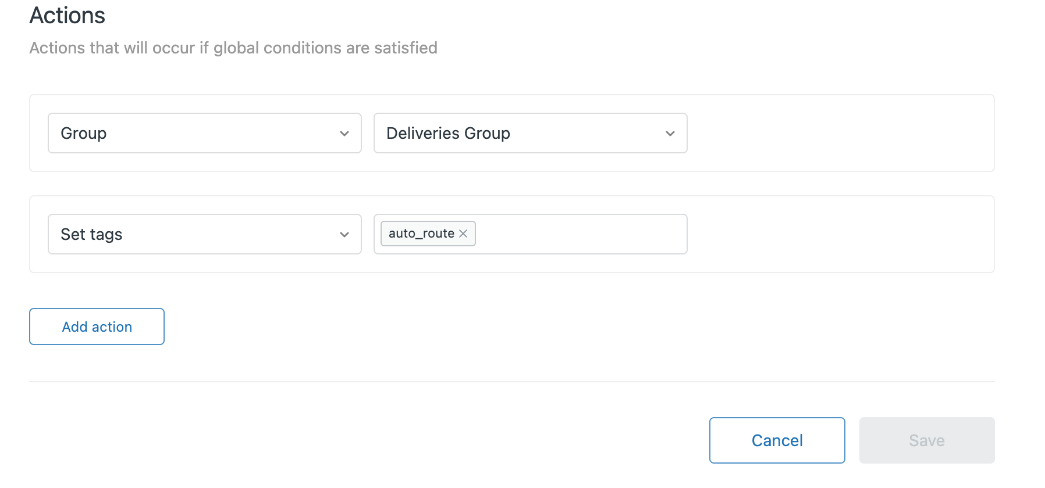Click the "Deliveries Group" text label
The width and height of the screenshot is (1045, 488).
(448, 134)
